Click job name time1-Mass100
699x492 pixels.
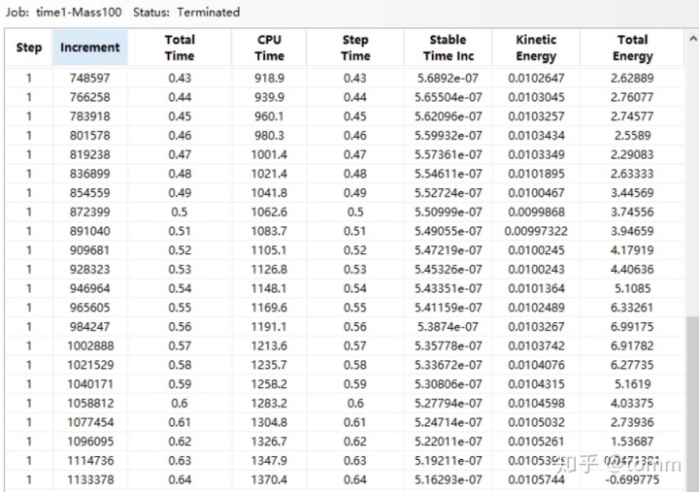click(79, 12)
